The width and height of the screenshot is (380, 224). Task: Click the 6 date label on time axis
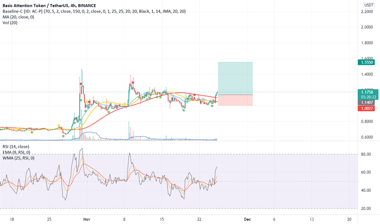274,220
